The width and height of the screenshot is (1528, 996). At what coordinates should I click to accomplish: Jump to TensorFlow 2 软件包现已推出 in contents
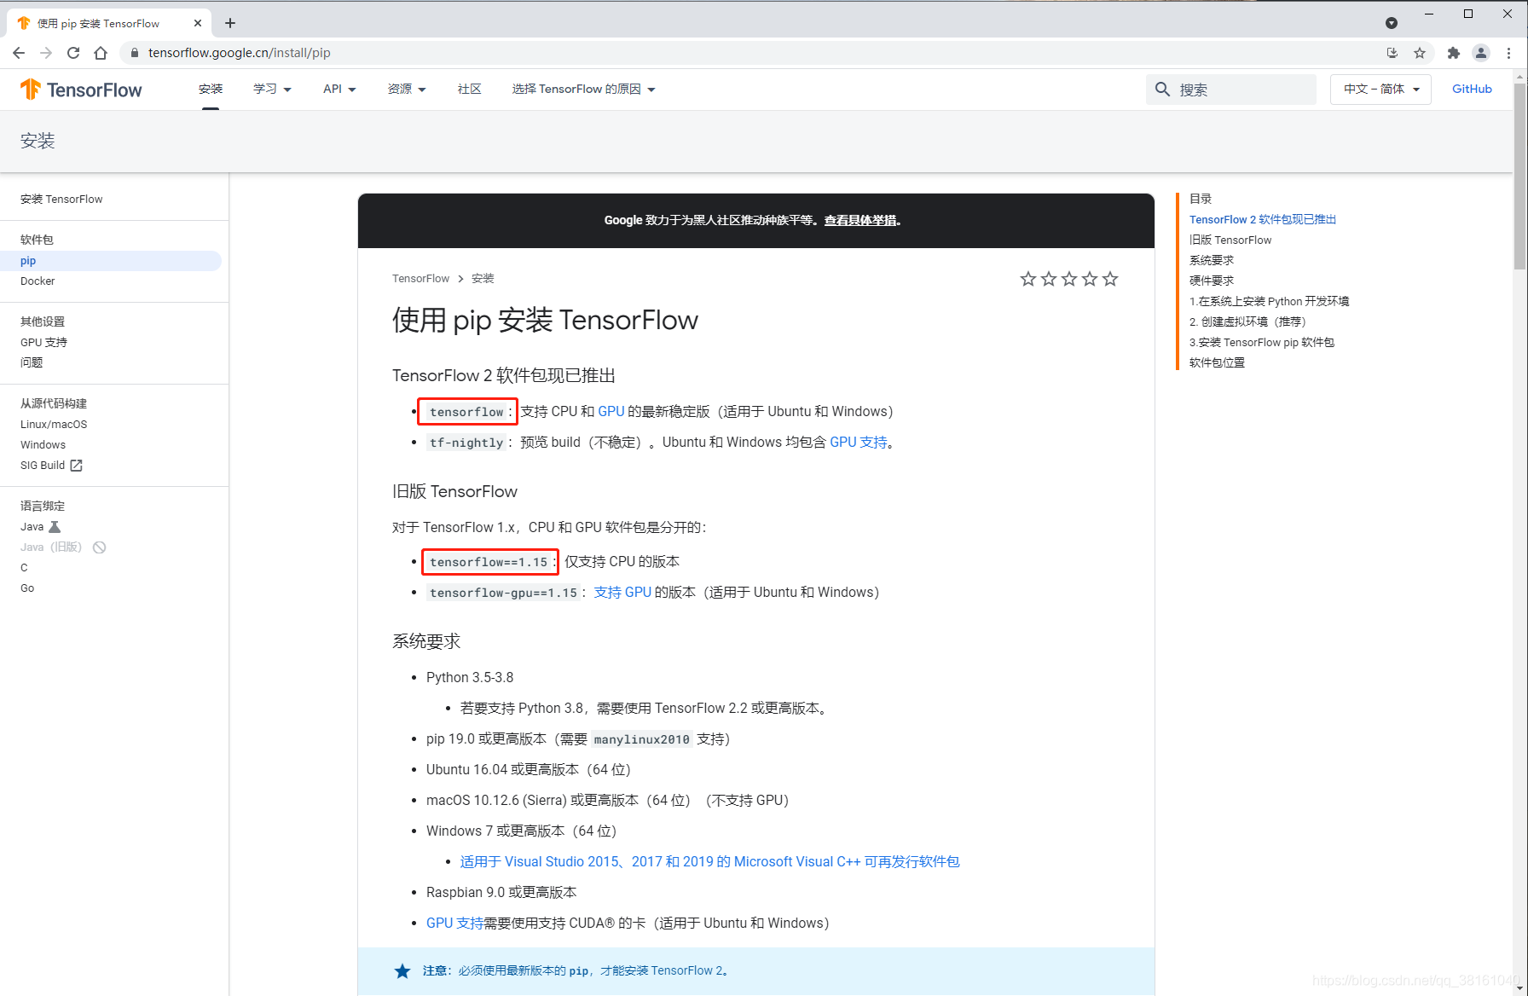pyautogui.click(x=1263, y=219)
